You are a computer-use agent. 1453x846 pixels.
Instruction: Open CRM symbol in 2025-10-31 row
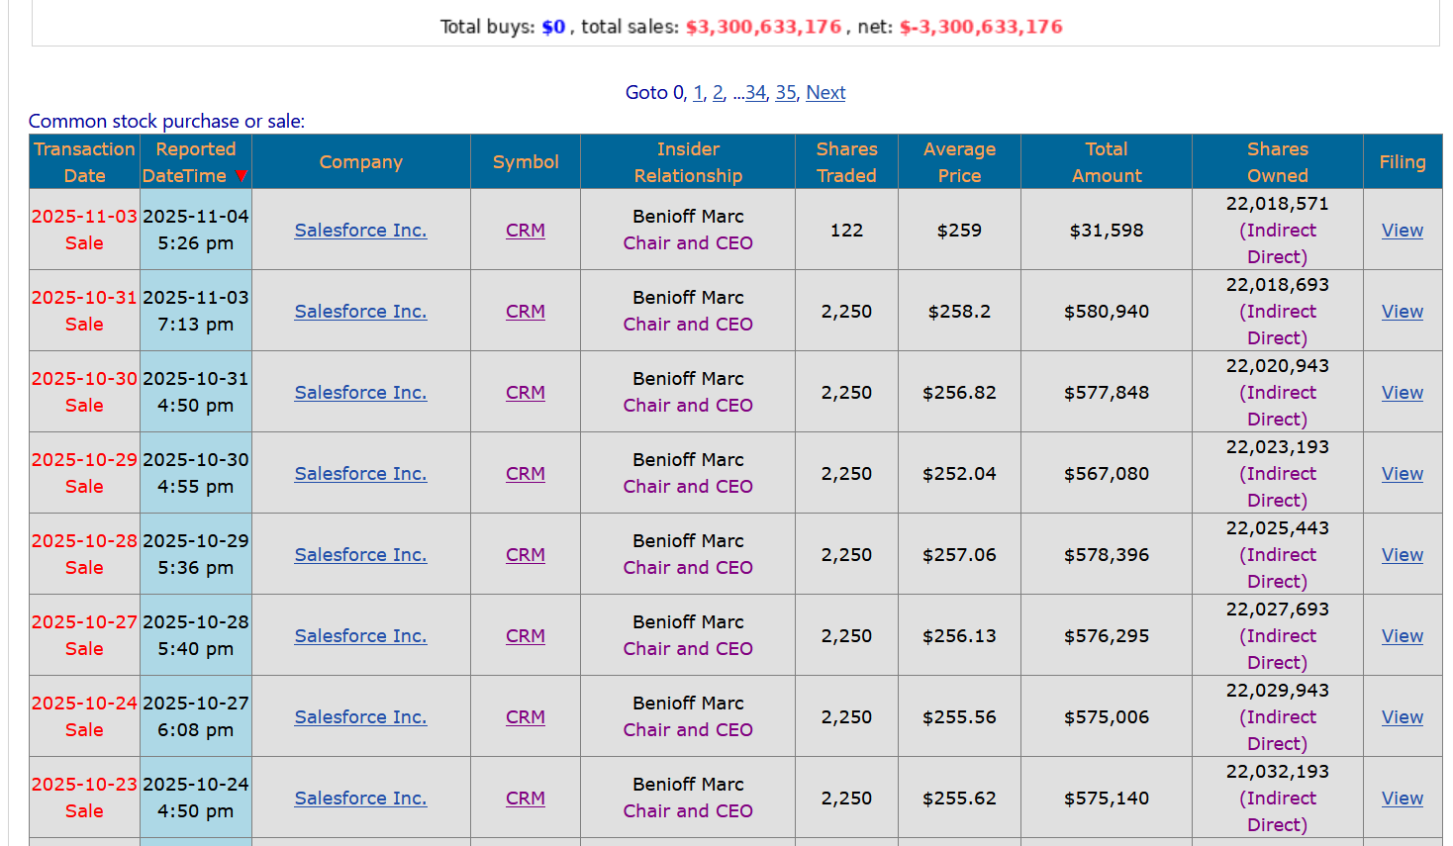[526, 311]
